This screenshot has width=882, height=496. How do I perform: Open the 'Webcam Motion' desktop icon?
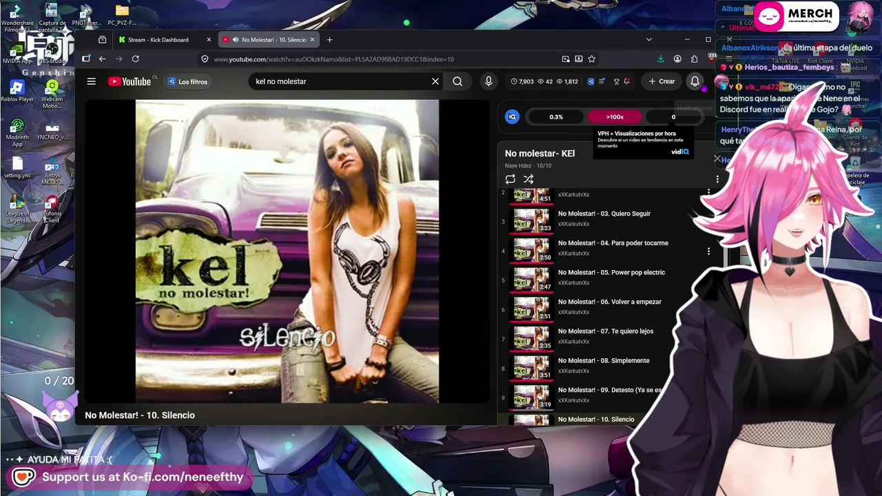(x=52, y=94)
